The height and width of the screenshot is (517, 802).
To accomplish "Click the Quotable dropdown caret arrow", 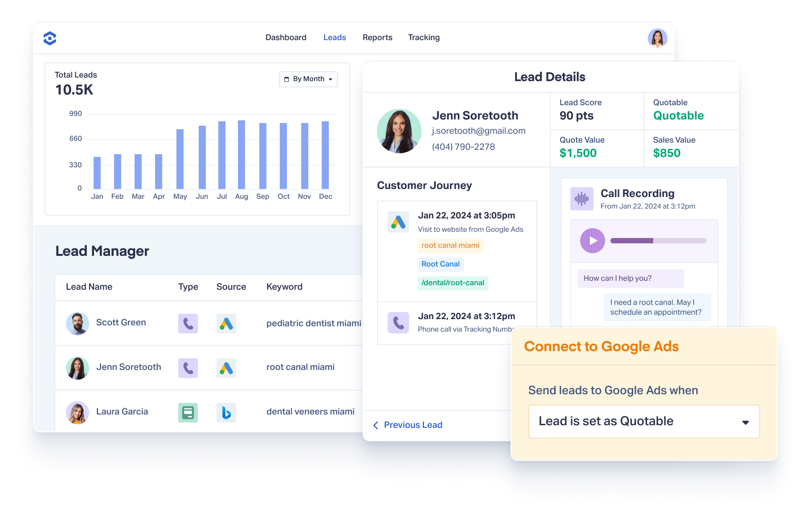I will pos(745,423).
